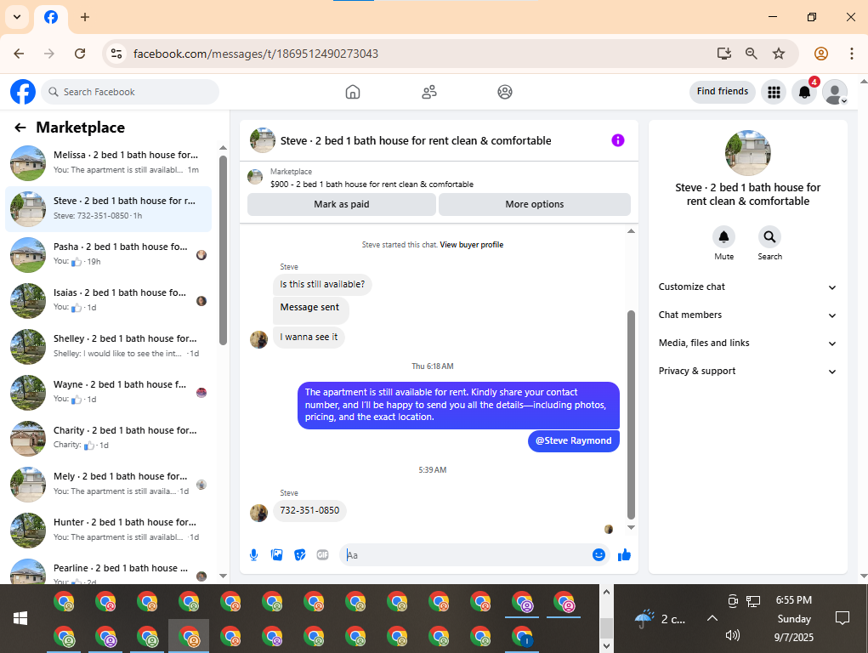Click Mark as paid button
868x653 pixels.
pos(342,204)
